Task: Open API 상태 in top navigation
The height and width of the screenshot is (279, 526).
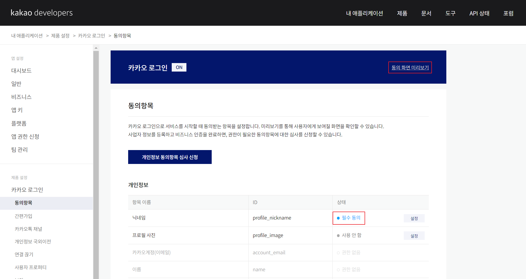Action: point(479,13)
